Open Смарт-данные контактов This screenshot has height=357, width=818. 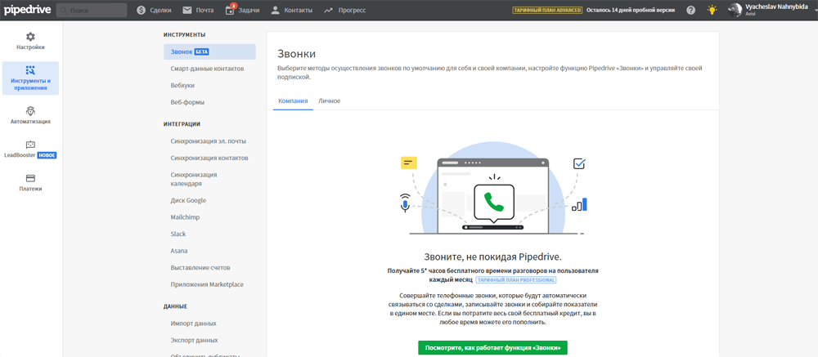pos(207,69)
